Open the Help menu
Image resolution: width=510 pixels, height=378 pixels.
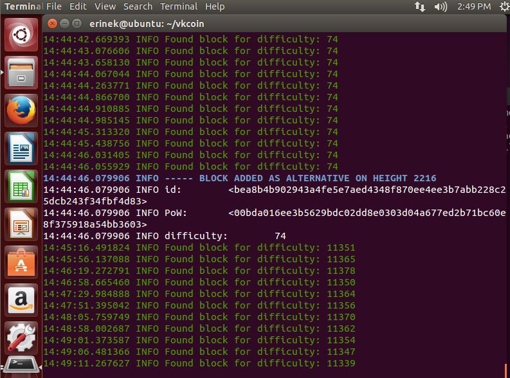(215, 6)
